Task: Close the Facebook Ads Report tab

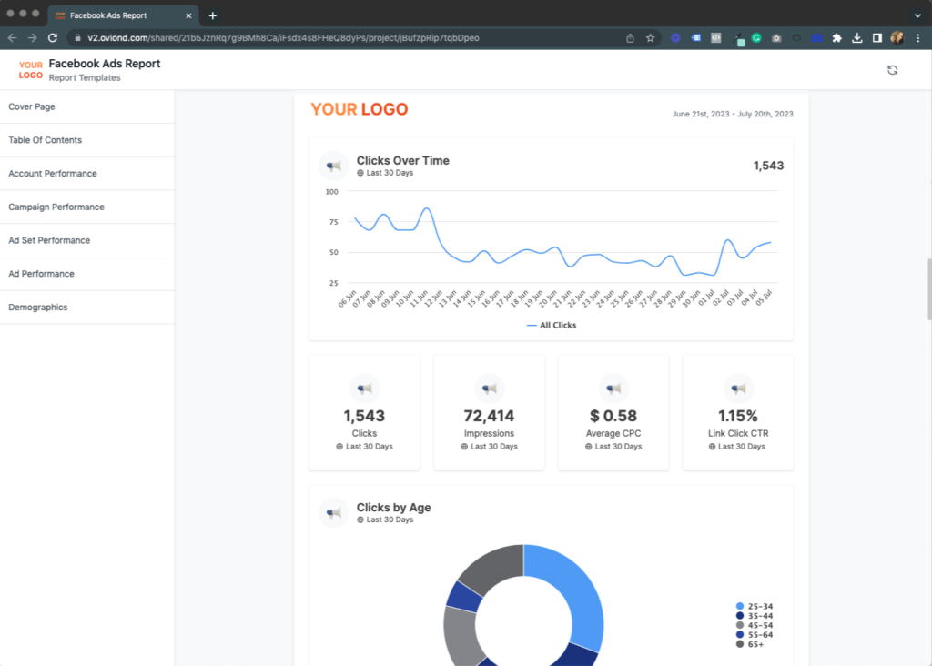Action: coord(188,16)
